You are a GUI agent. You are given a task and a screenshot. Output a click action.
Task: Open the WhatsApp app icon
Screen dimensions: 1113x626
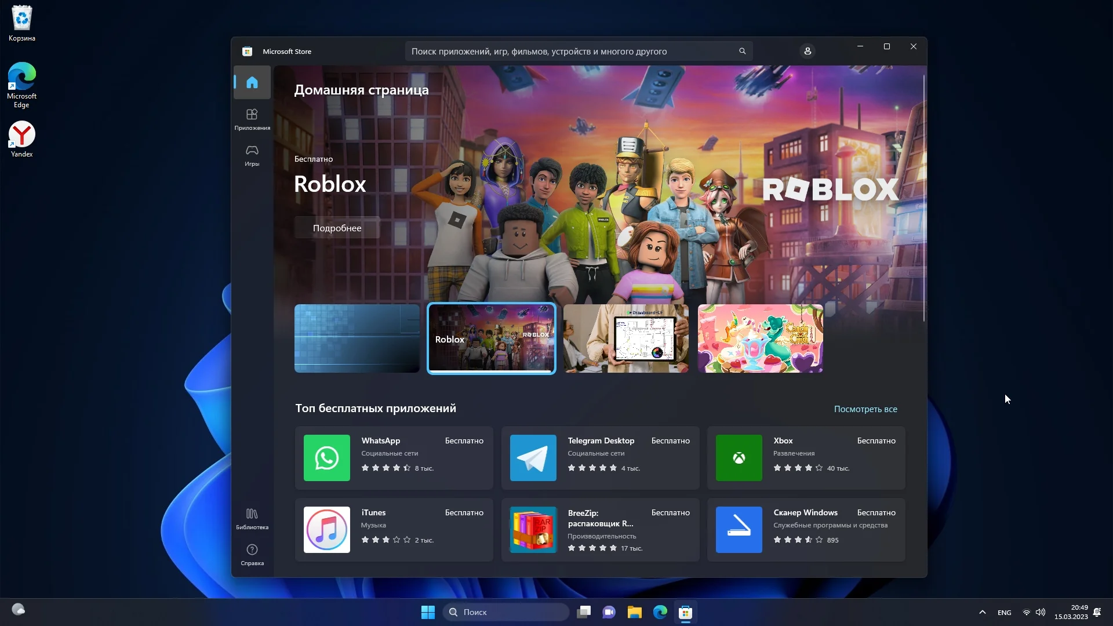pyautogui.click(x=326, y=458)
